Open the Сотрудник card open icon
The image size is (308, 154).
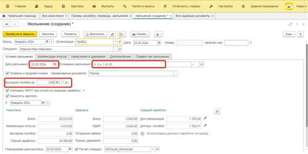click(x=120, y=49)
